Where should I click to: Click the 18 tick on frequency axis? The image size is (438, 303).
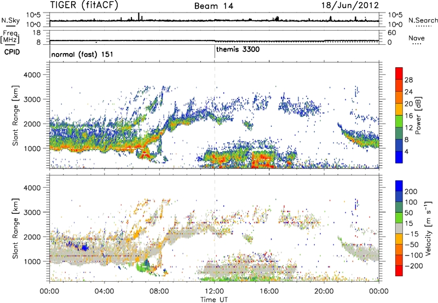37,33
